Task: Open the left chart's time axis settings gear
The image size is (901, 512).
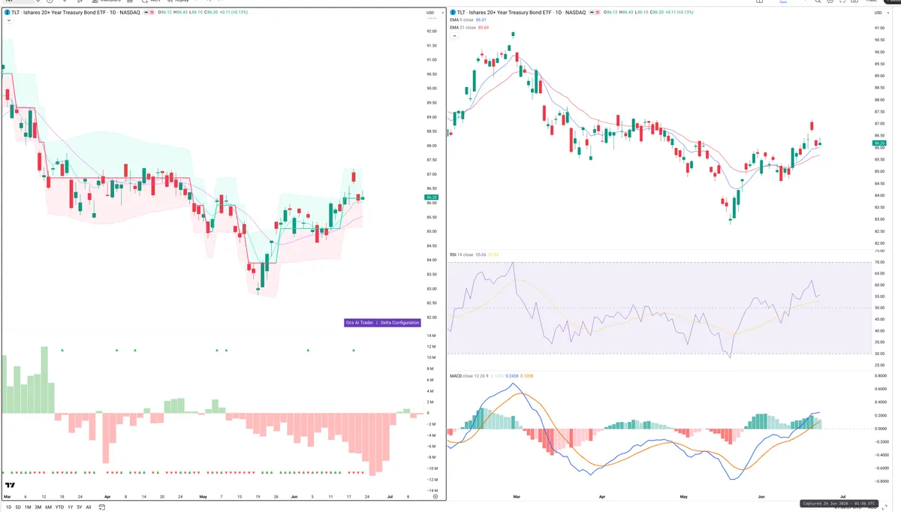Action: (x=435, y=497)
